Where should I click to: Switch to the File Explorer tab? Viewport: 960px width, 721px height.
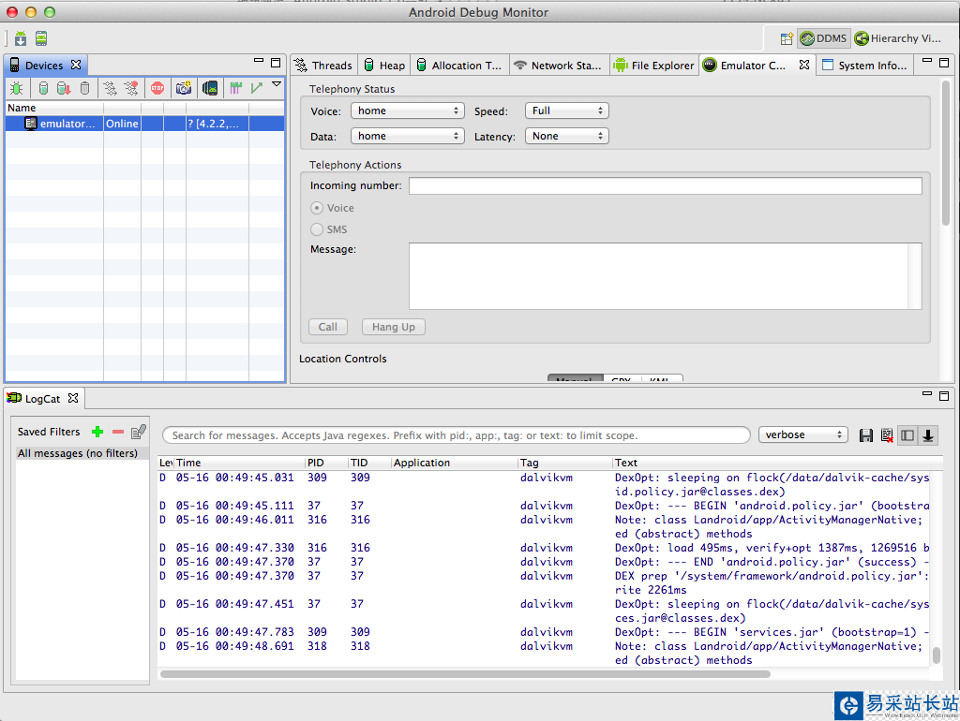coord(653,66)
